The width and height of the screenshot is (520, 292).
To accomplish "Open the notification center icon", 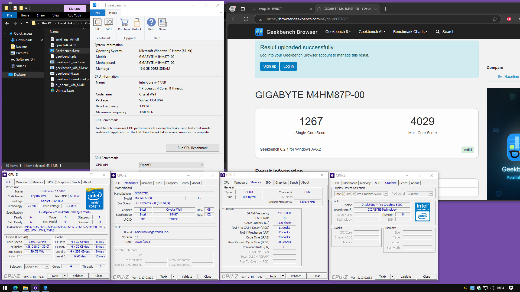I will coord(511,288).
